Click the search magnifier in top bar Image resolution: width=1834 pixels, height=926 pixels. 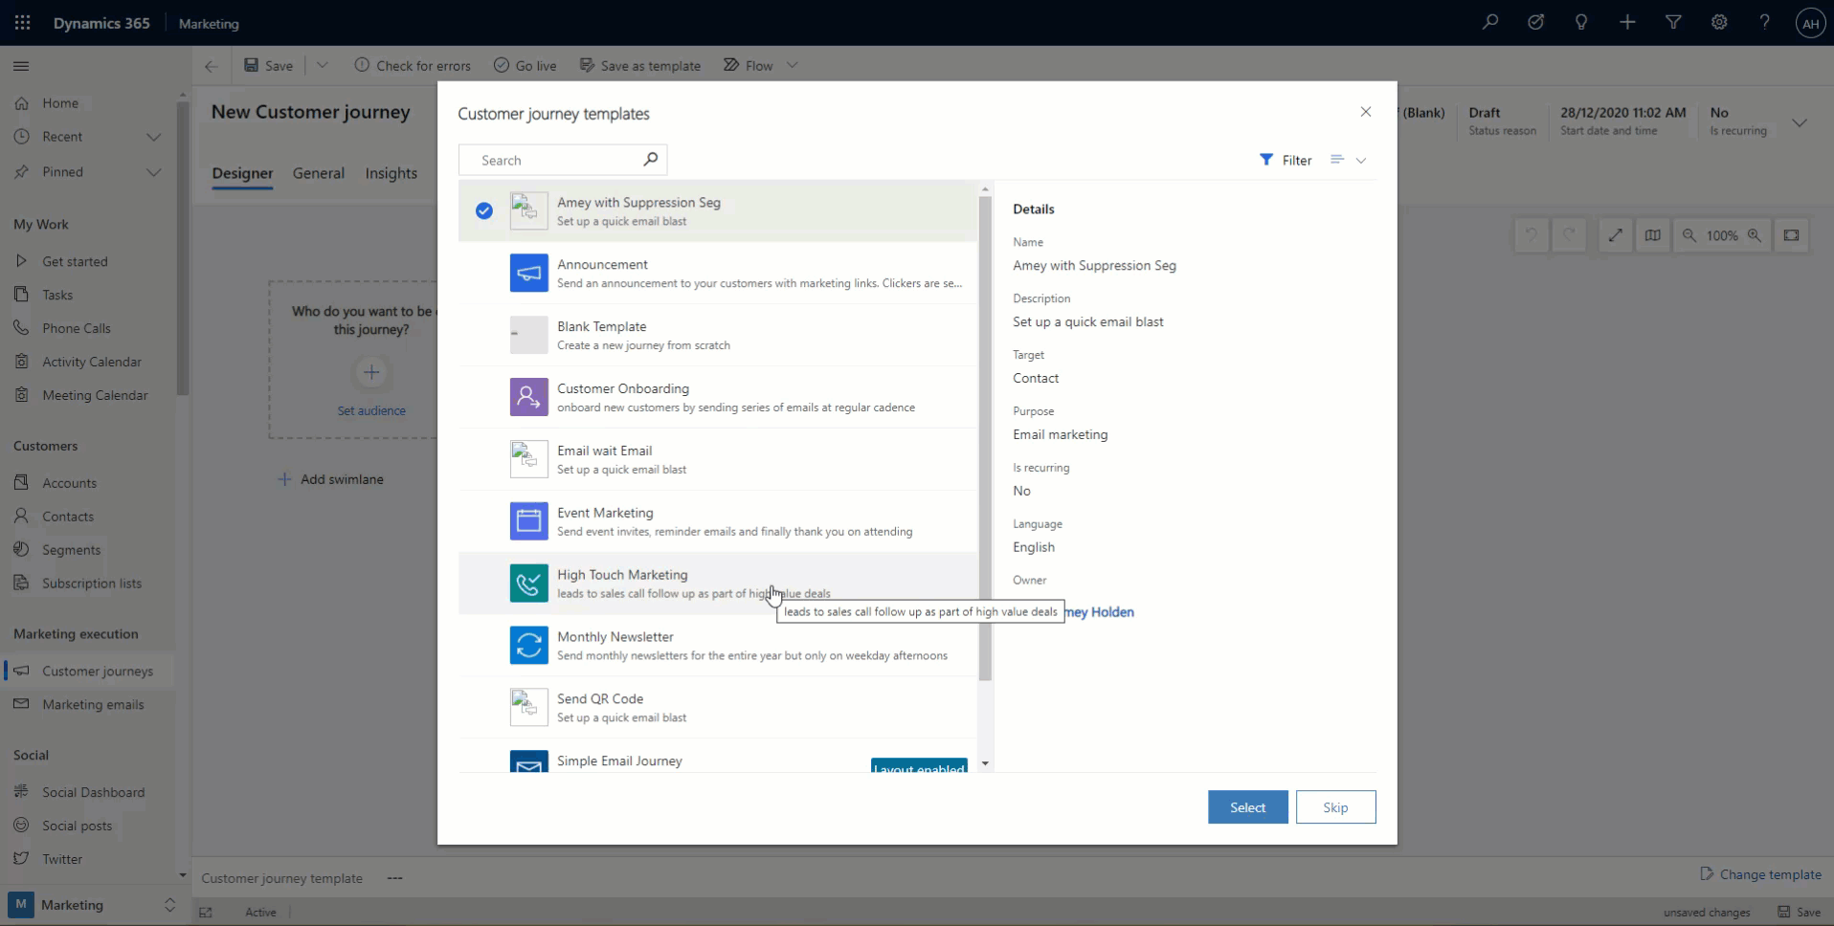point(1489,22)
